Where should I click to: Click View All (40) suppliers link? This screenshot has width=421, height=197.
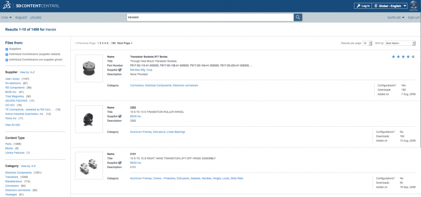pyautogui.click(x=13, y=125)
